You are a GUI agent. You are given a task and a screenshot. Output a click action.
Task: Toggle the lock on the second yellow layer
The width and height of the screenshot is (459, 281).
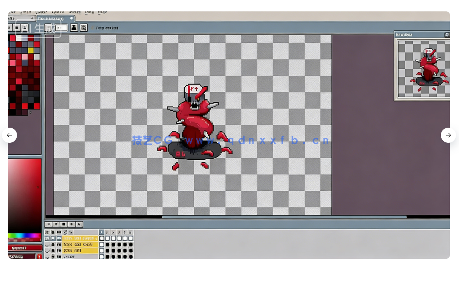pyautogui.click(x=53, y=244)
